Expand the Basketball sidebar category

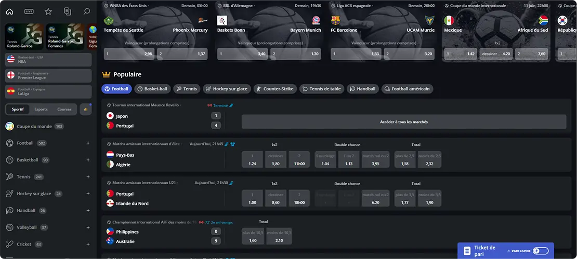88,160
